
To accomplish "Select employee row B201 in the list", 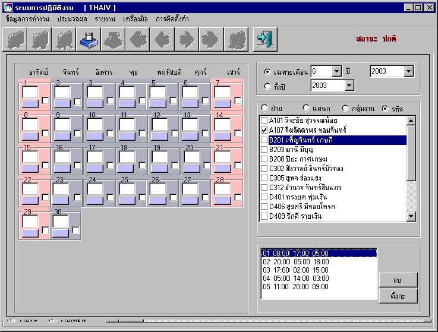I will click(338, 140).
